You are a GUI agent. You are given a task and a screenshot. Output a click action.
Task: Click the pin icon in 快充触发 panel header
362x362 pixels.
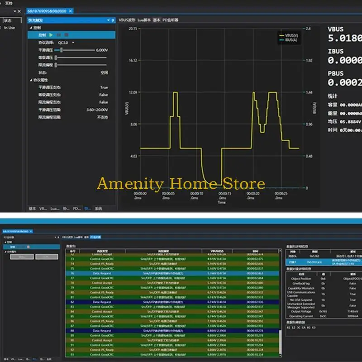click(x=113, y=20)
